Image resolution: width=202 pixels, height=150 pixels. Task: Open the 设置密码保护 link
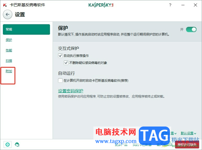tap(71, 91)
